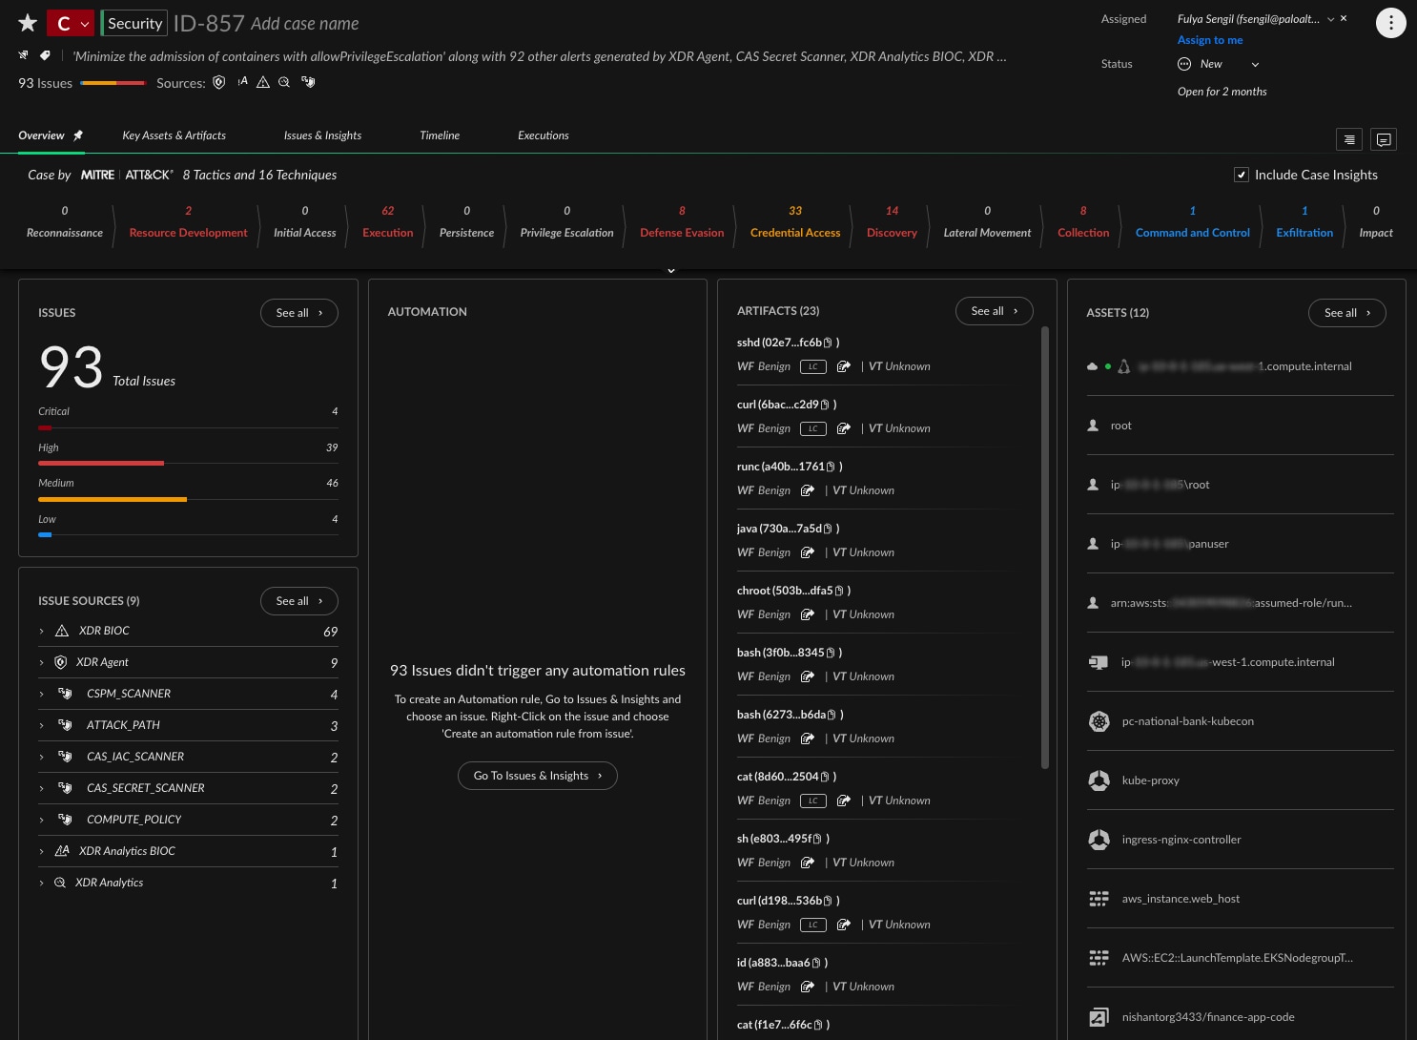Open the Overview tab
1417x1040 pixels.
(x=41, y=135)
